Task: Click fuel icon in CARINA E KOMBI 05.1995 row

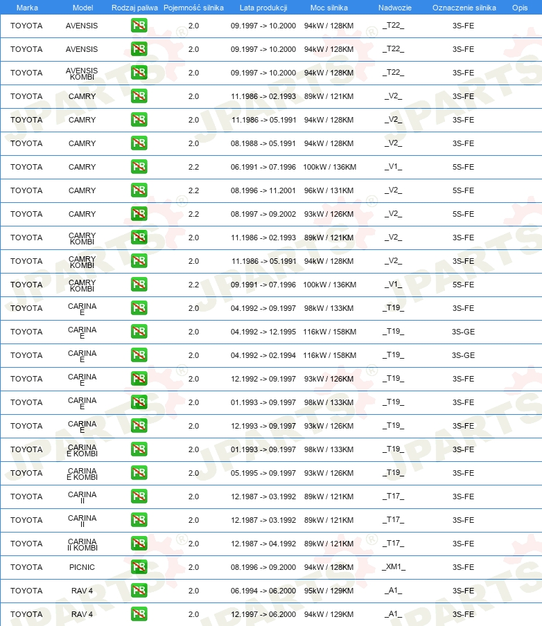Action: [139, 473]
